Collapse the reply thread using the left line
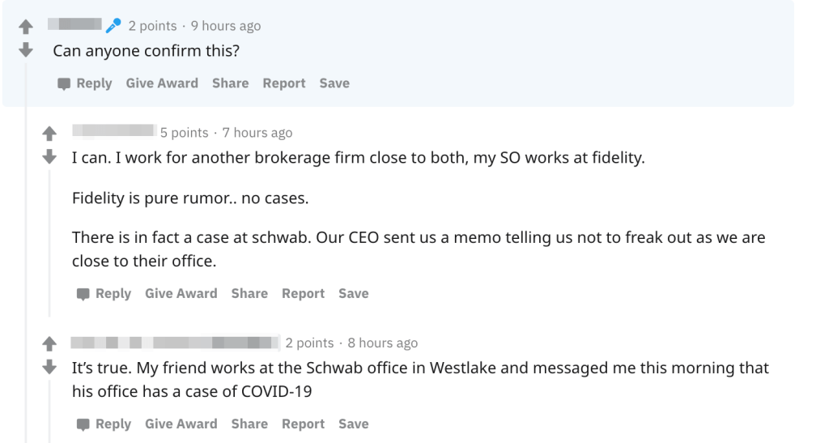The width and height of the screenshot is (829, 443). (x=27, y=243)
